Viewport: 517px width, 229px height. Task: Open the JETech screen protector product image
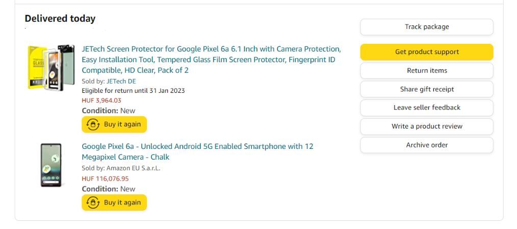coord(51,67)
